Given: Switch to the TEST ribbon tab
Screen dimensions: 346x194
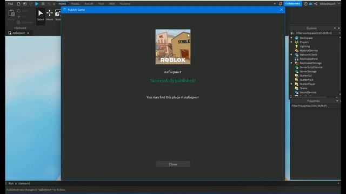Looking at the screenshot, I should [101, 4].
